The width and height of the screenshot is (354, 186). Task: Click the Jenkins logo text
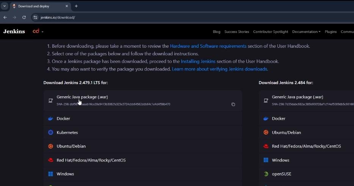pyautogui.click(x=14, y=31)
